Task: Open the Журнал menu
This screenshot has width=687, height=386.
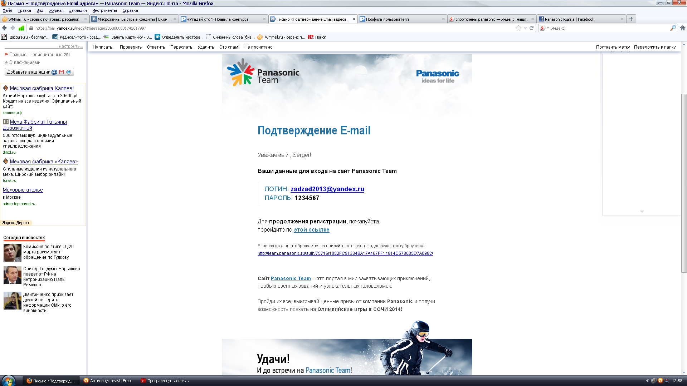Action: coord(56,10)
